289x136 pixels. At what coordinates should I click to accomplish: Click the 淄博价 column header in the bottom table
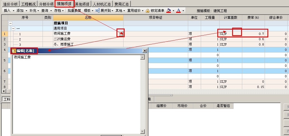[x=162, y=106]
